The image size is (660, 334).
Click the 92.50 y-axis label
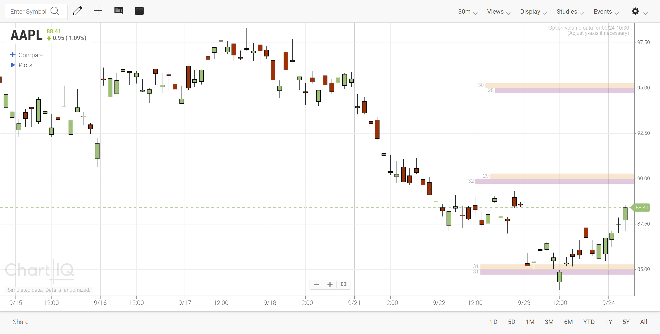click(643, 133)
